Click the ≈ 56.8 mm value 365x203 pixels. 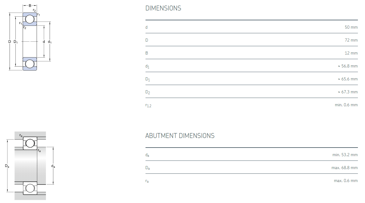point(348,66)
